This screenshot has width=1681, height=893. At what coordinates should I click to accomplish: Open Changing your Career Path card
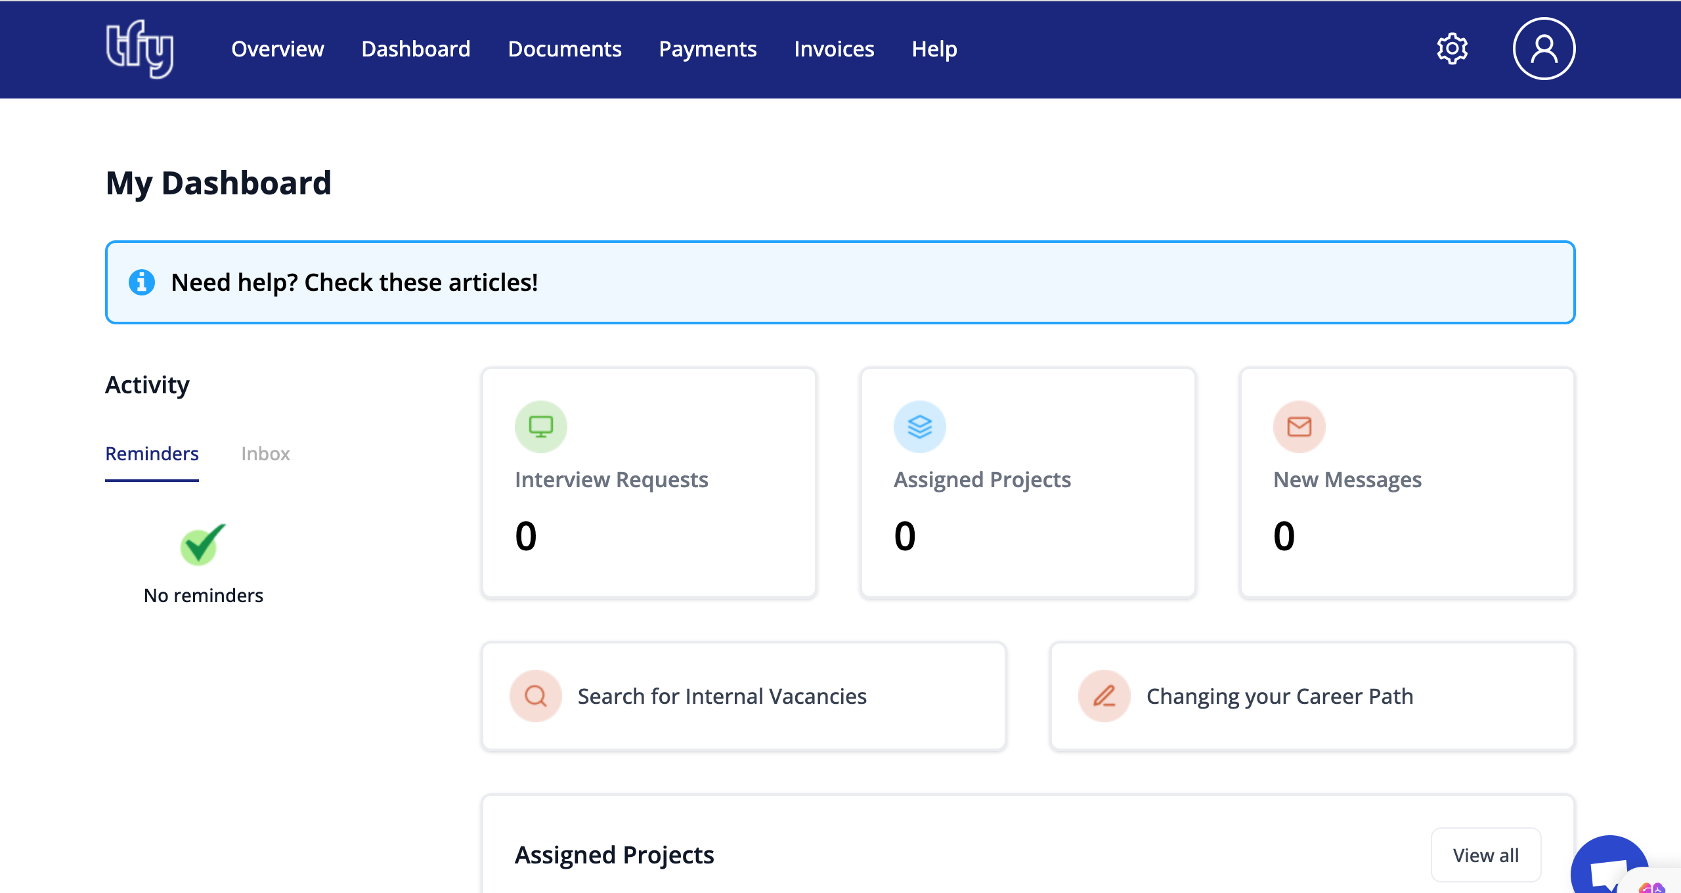click(x=1279, y=696)
